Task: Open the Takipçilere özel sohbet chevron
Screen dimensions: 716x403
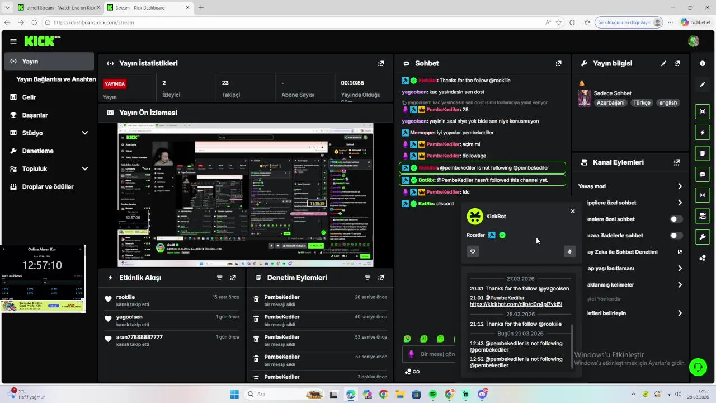Action: pos(680,203)
